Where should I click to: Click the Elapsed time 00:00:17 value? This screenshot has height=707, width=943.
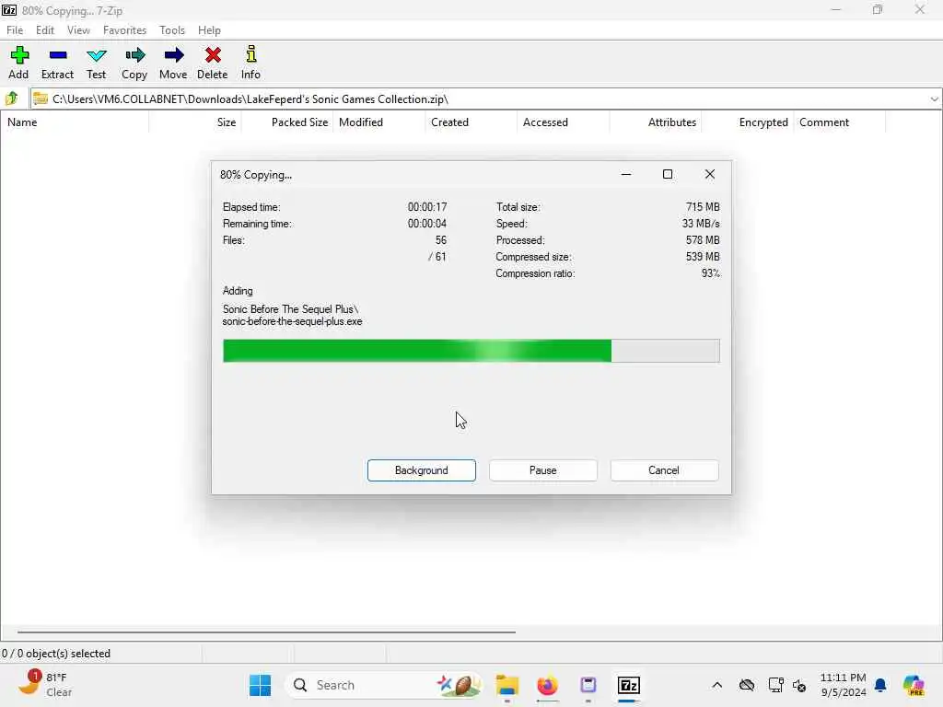427,207
